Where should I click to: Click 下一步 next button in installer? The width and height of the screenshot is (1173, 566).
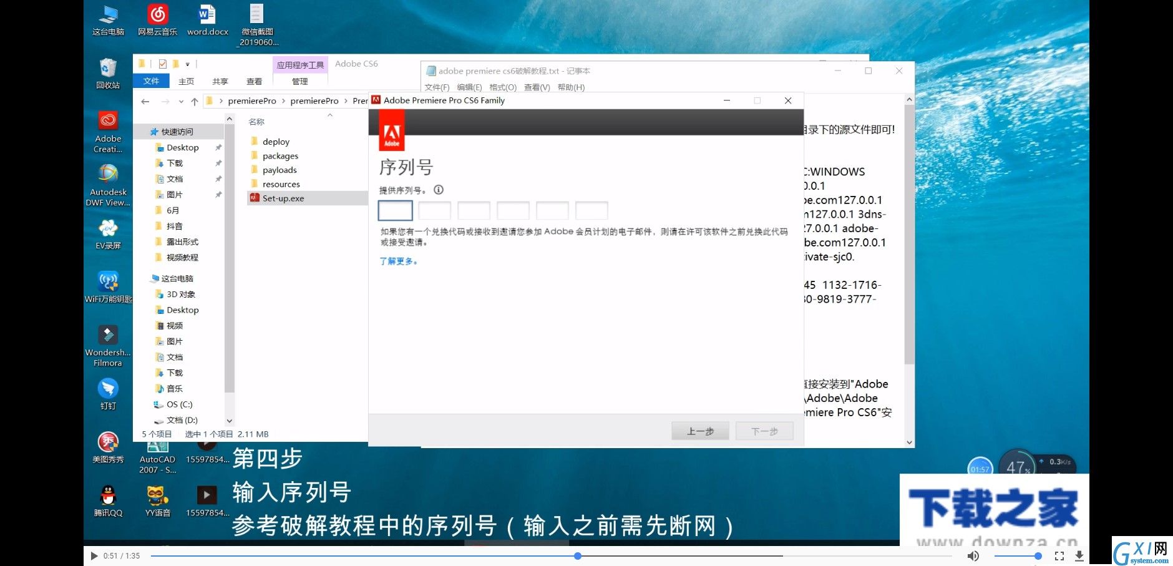click(764, 431)
